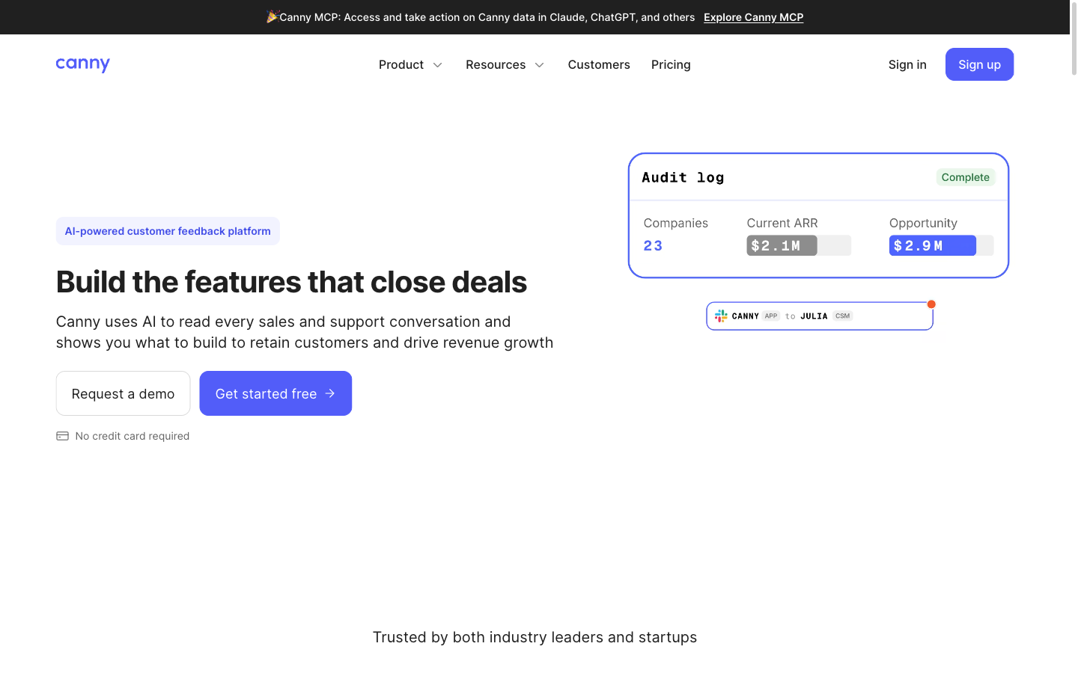Click the Current ARR $2.1M progress bar
The image size is (1078, 673).
[x=799, y=245]
